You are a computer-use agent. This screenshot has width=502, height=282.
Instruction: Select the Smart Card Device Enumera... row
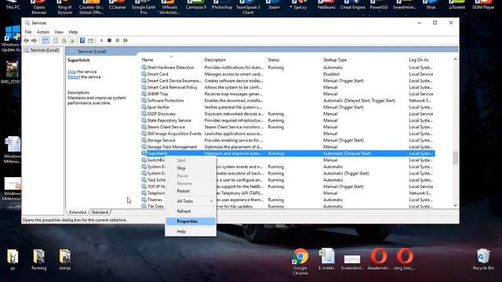(x=288, y=81)
